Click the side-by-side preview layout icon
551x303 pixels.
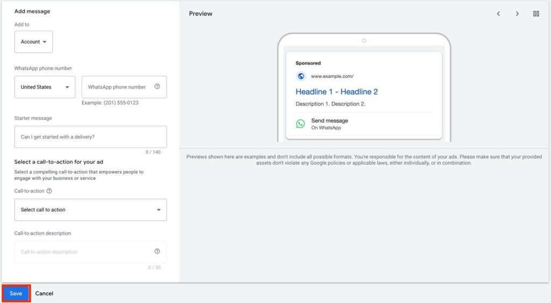click(x=536, y=14)
